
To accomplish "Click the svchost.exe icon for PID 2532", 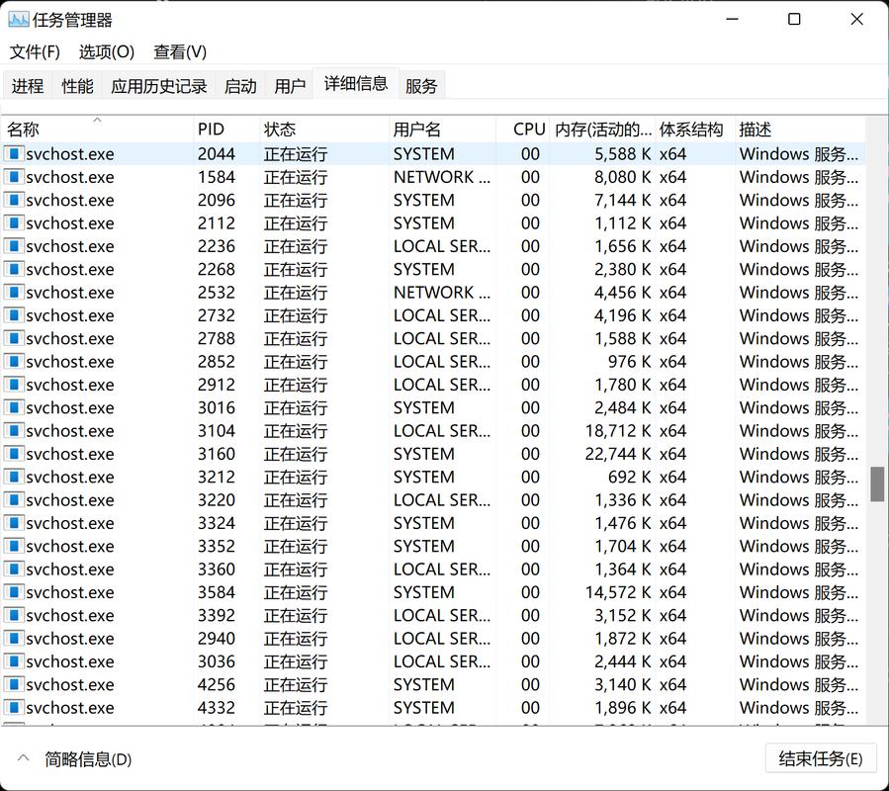I will (x=13, y=292).
